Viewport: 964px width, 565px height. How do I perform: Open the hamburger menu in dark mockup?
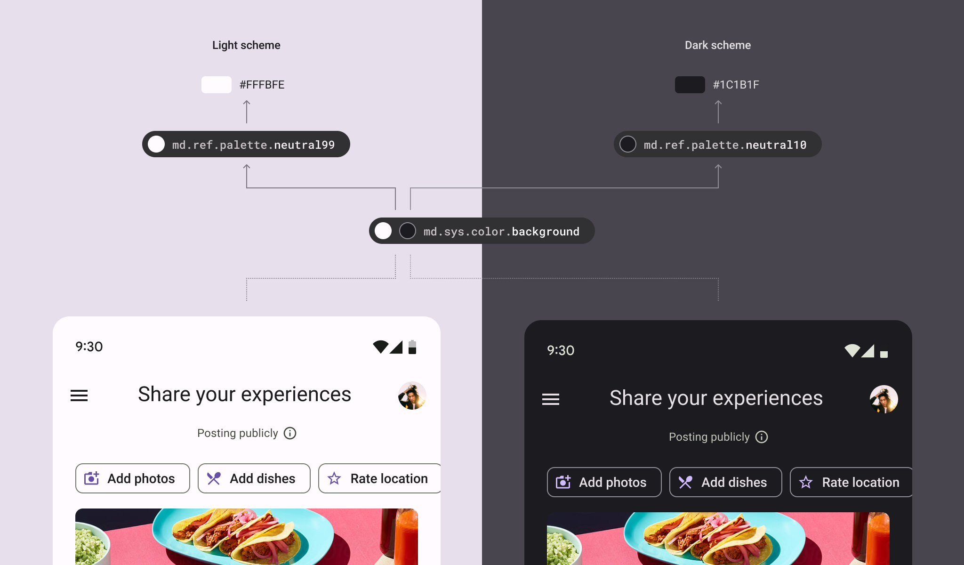551,399
